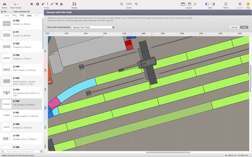Toggle the split layout view
252x157 pixels.
(189, 4)
